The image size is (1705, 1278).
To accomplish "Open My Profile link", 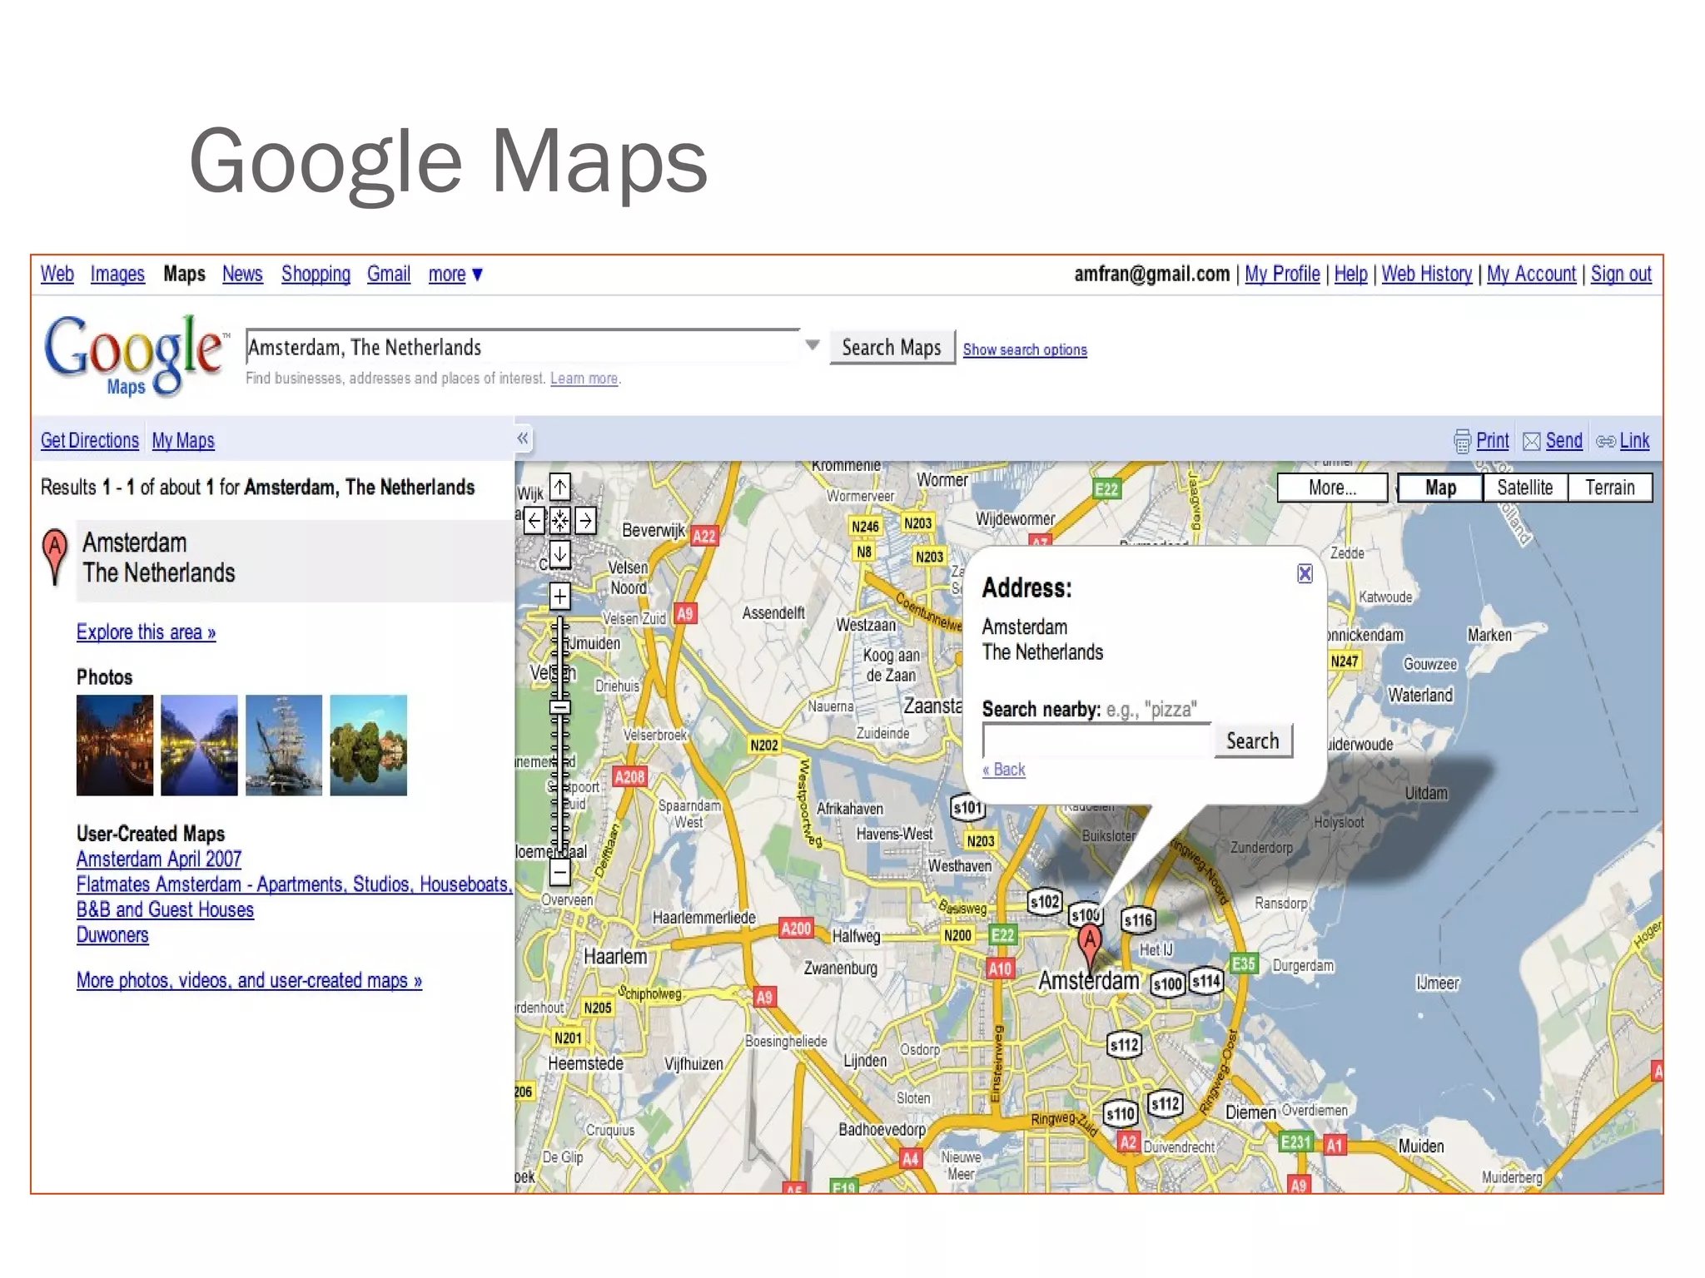I will tap(1282, 274).
